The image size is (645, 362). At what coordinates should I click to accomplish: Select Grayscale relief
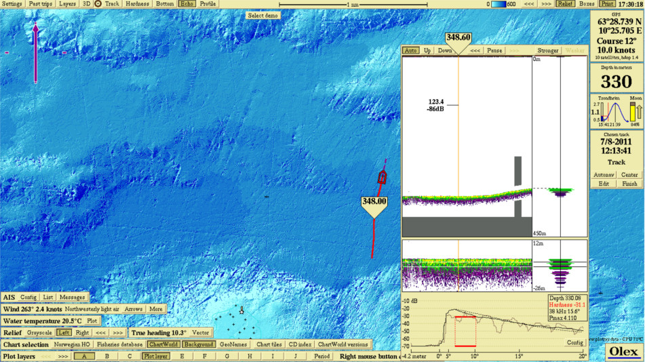click(x=39, y=332)
